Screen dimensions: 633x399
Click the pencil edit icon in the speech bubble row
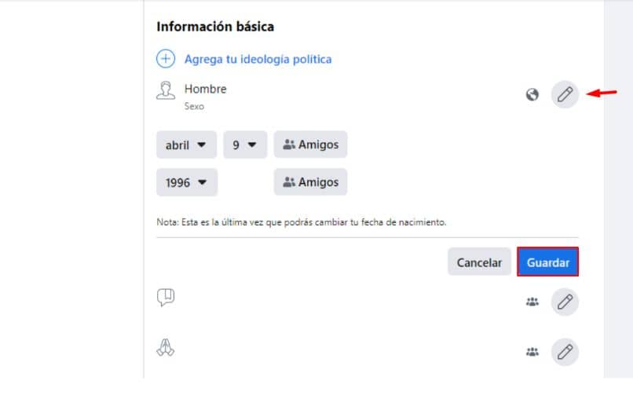[x=565, y=302]
